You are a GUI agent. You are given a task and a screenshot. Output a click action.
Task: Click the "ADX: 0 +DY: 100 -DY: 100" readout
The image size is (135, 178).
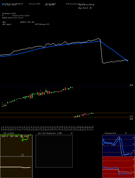(x=14, y=136)
